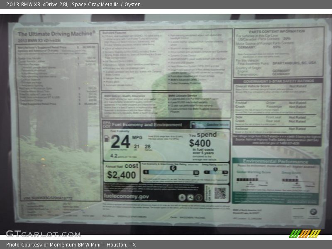The height and width of the screenshot is (249, 332).
Task: Click the Parts Content Information heading
Action: (277, 32)
